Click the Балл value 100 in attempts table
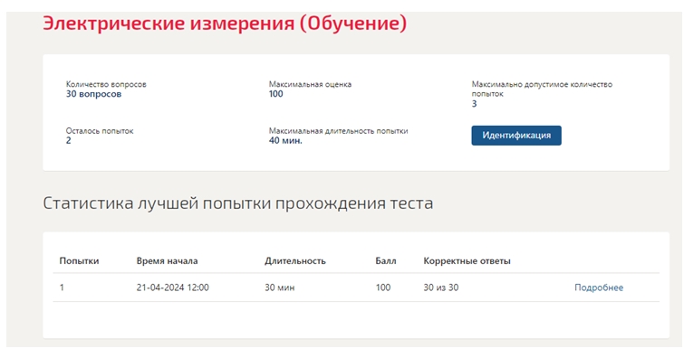Viewport: 684px width, 358px height. (383, 287)
